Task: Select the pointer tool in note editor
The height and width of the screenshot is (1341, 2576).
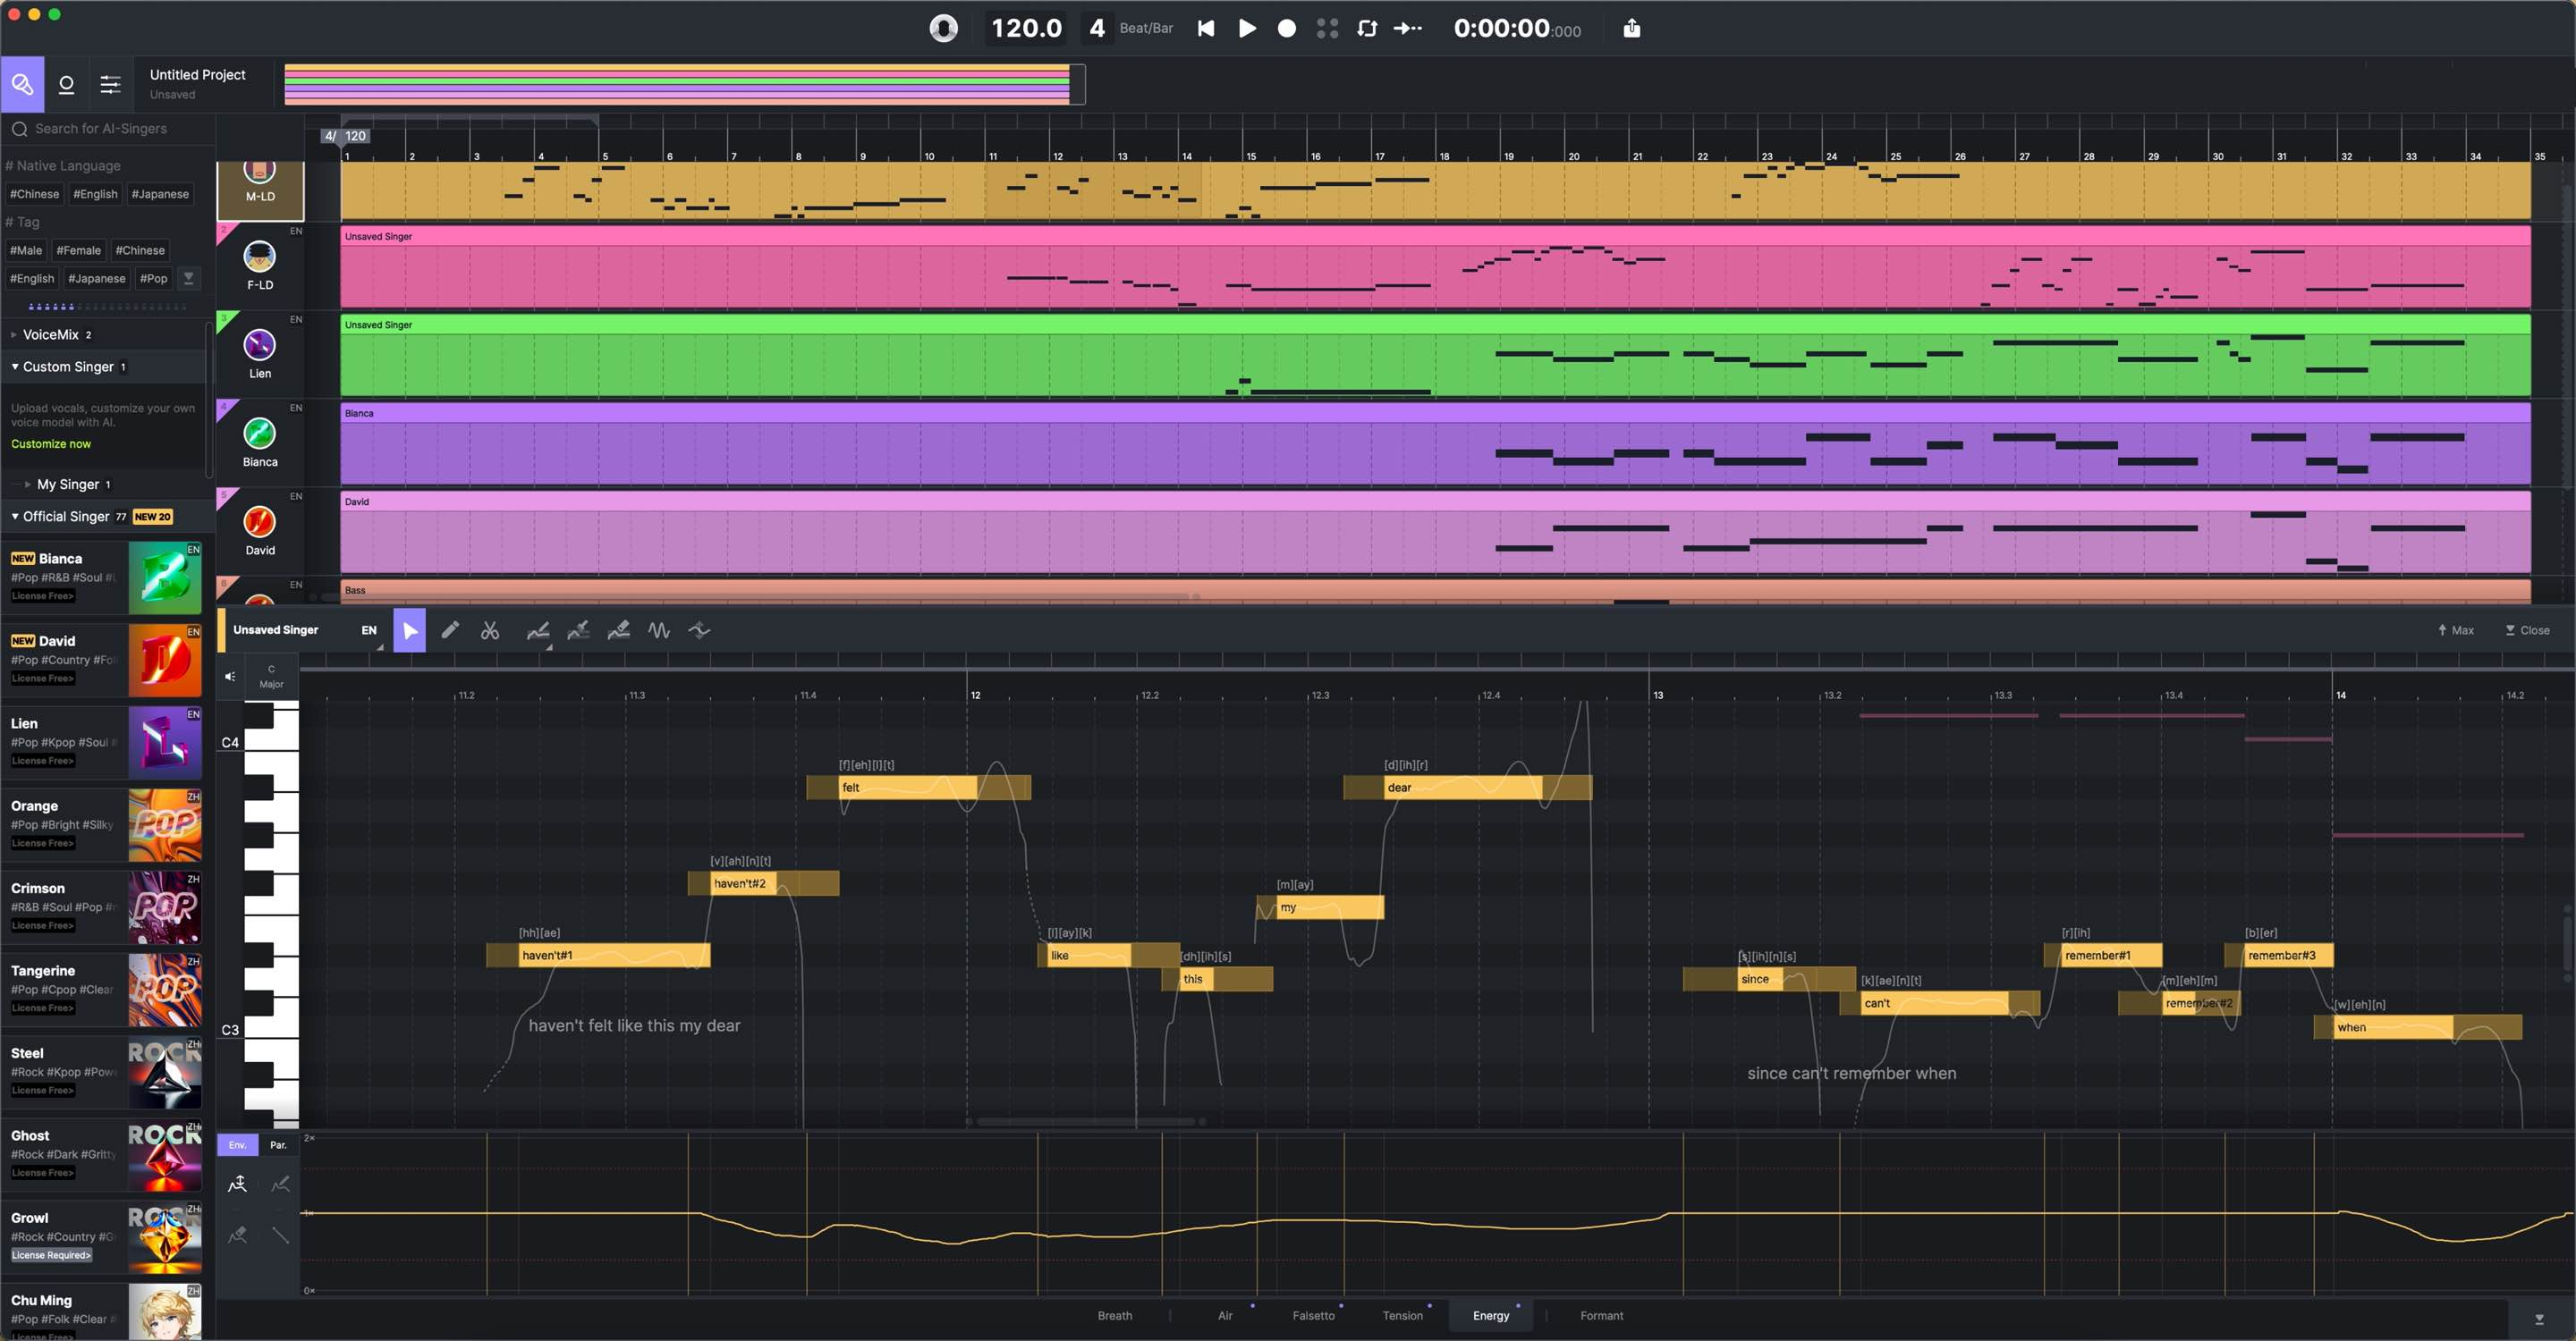Action: 409,629
